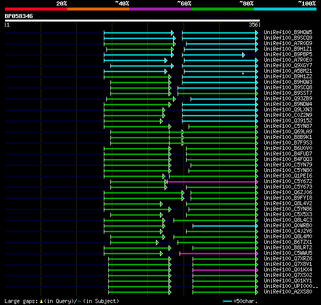This screenshot has width=321, height=305.
Task: Click subject name UniRef100_Q1PEI6
Action: 288,176
